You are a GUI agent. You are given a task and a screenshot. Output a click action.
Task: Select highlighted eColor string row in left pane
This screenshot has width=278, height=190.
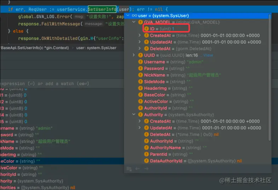pyautogui.click(x=62, y=161)
